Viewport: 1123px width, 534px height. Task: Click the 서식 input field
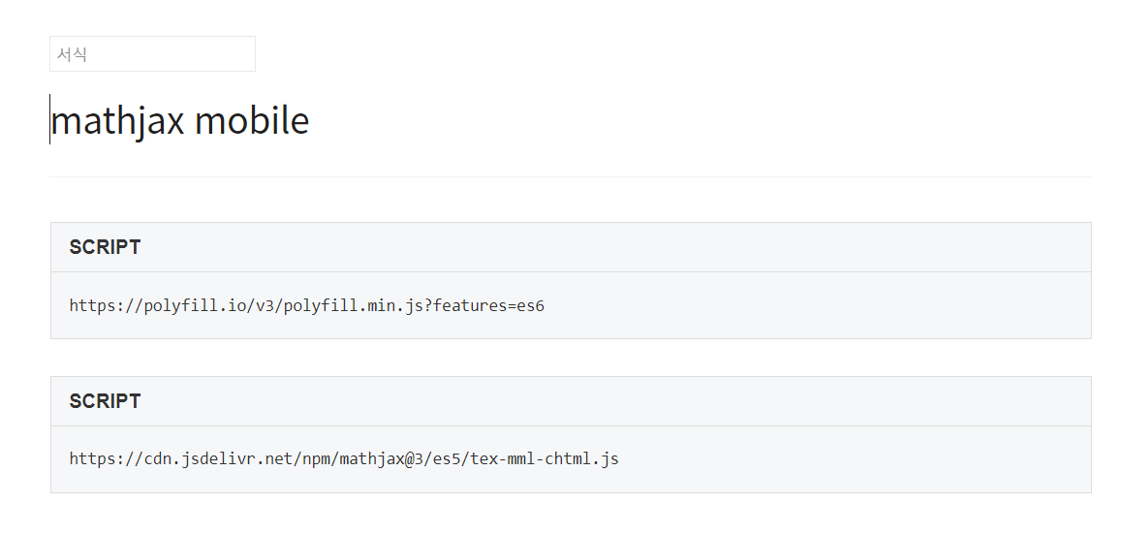(152, 53)
